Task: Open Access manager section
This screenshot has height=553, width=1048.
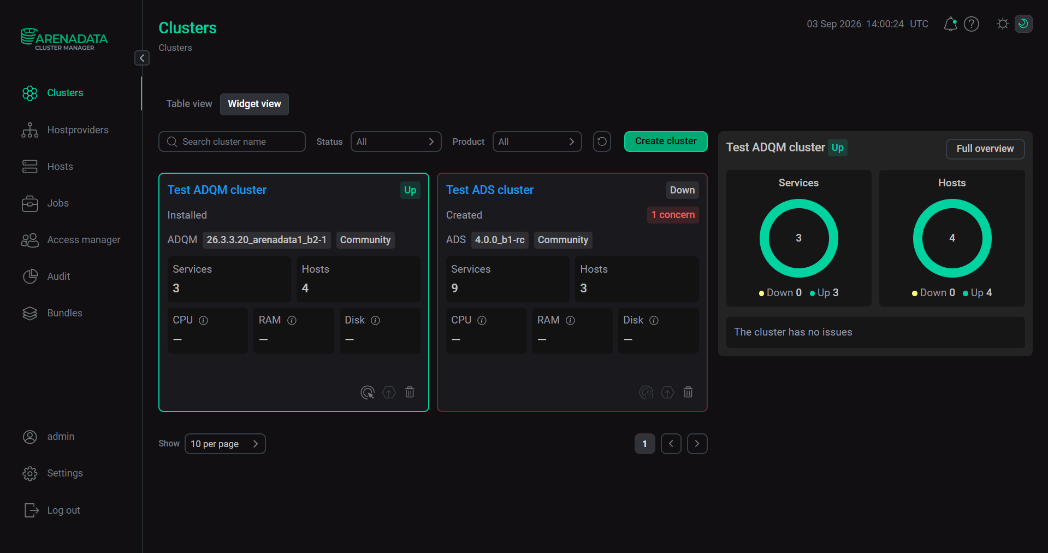Action: [84, 240]
